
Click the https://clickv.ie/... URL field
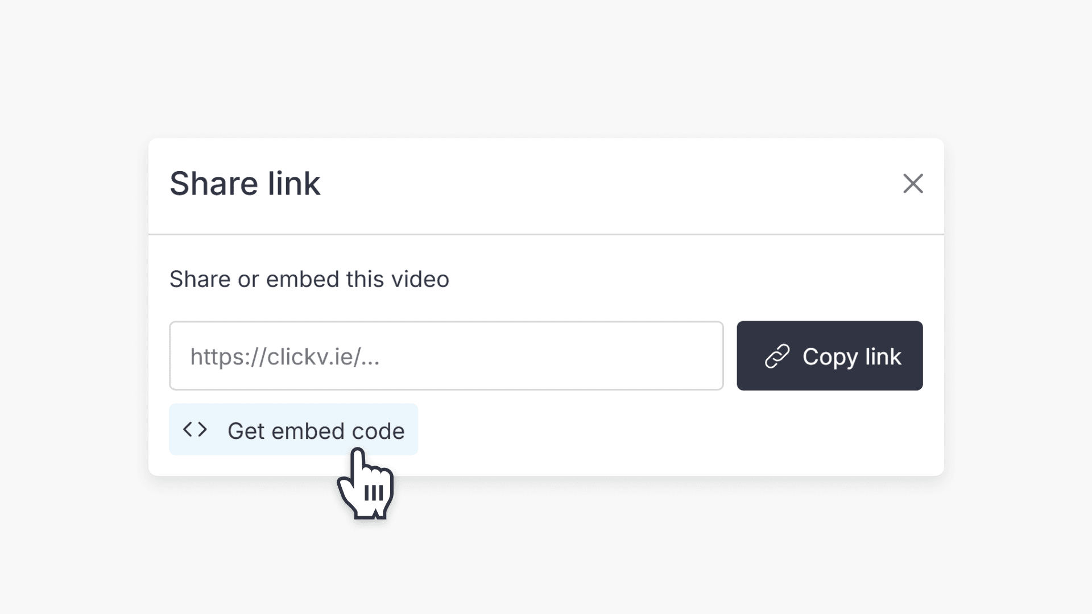pyautogui.click(x=446, y=355)
